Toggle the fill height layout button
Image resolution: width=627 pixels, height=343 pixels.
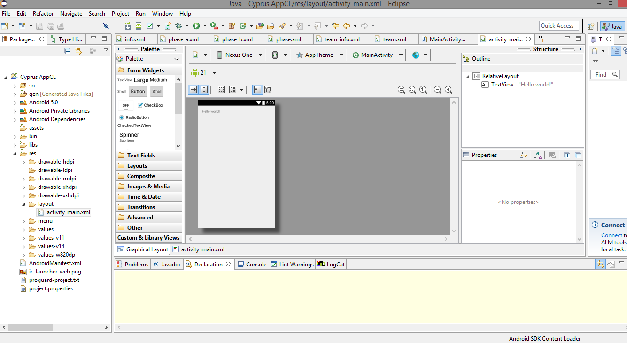pos(204,90)
